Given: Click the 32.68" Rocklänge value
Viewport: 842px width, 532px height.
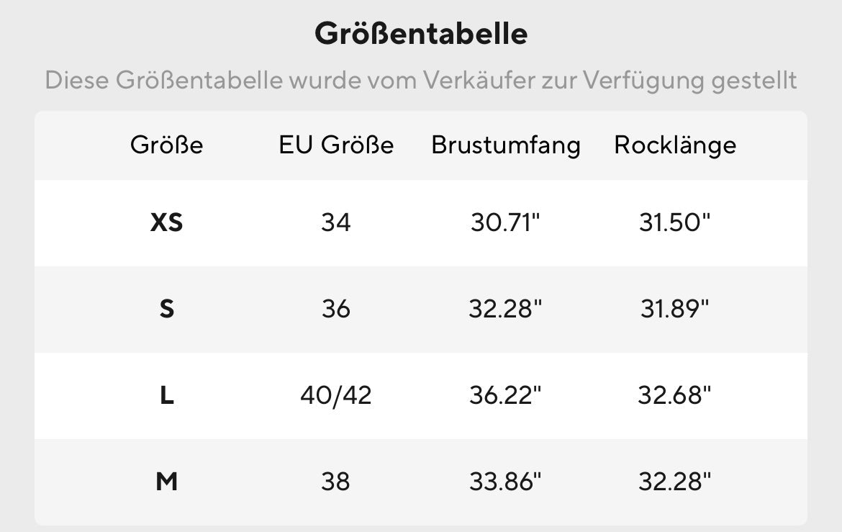Looking at the screenshot, I should 675,396.
